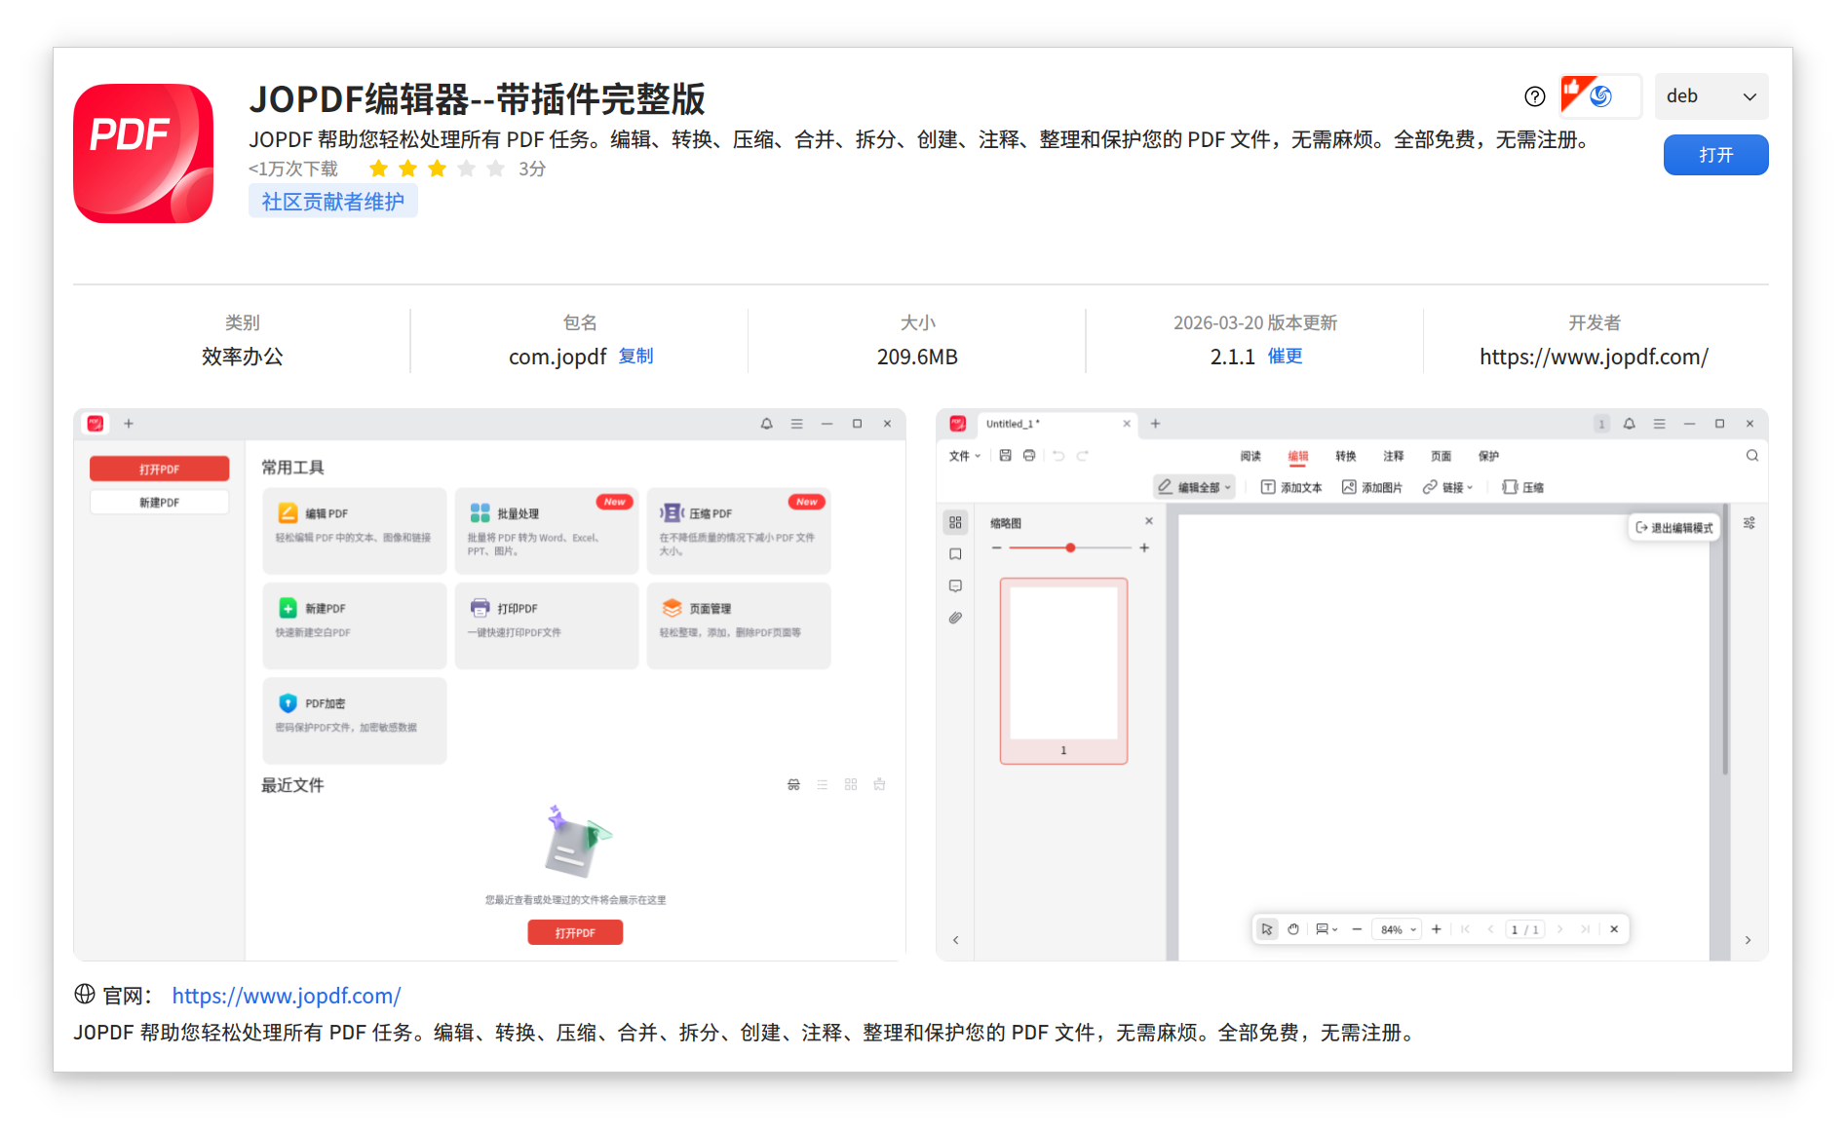Image resolution: width=1846 pixels, height=1131 pixels.
Task: Open the 批量处理 tool card
Action: point(547,530)
